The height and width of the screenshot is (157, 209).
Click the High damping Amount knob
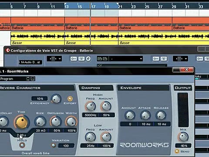click(x=106, y=106)
